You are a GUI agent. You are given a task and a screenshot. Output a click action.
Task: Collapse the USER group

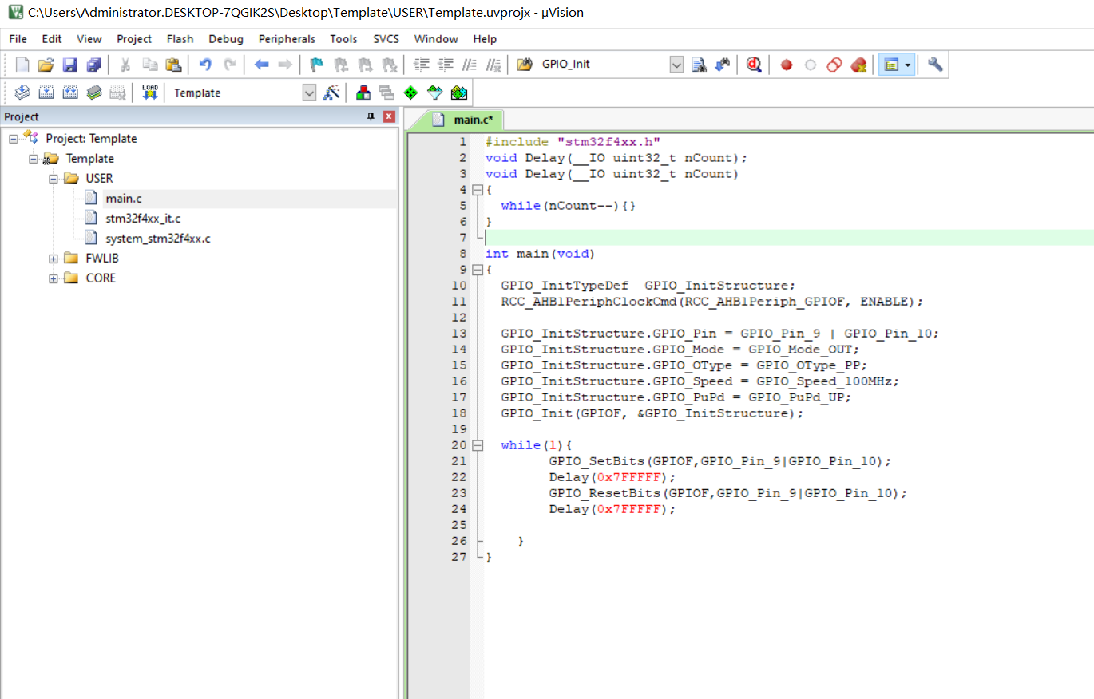point(54,179)
